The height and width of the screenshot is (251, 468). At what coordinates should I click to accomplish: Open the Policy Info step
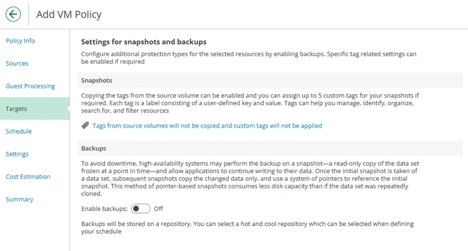20,41
